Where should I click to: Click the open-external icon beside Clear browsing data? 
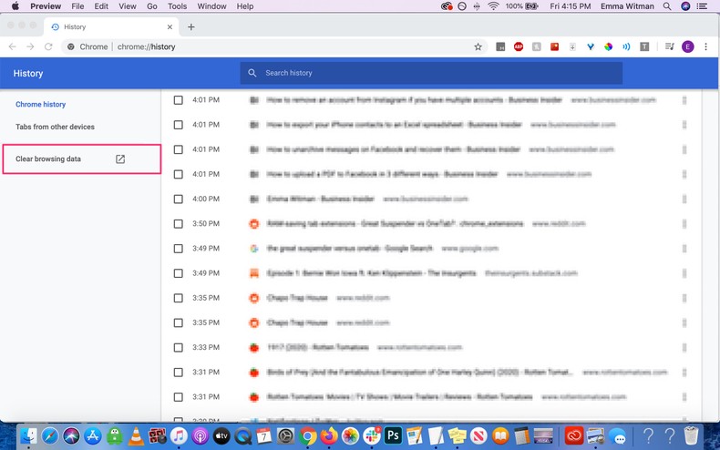click(x=120, y=159)
